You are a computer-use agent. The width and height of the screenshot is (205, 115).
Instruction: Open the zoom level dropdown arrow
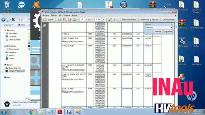pos(103,19)
